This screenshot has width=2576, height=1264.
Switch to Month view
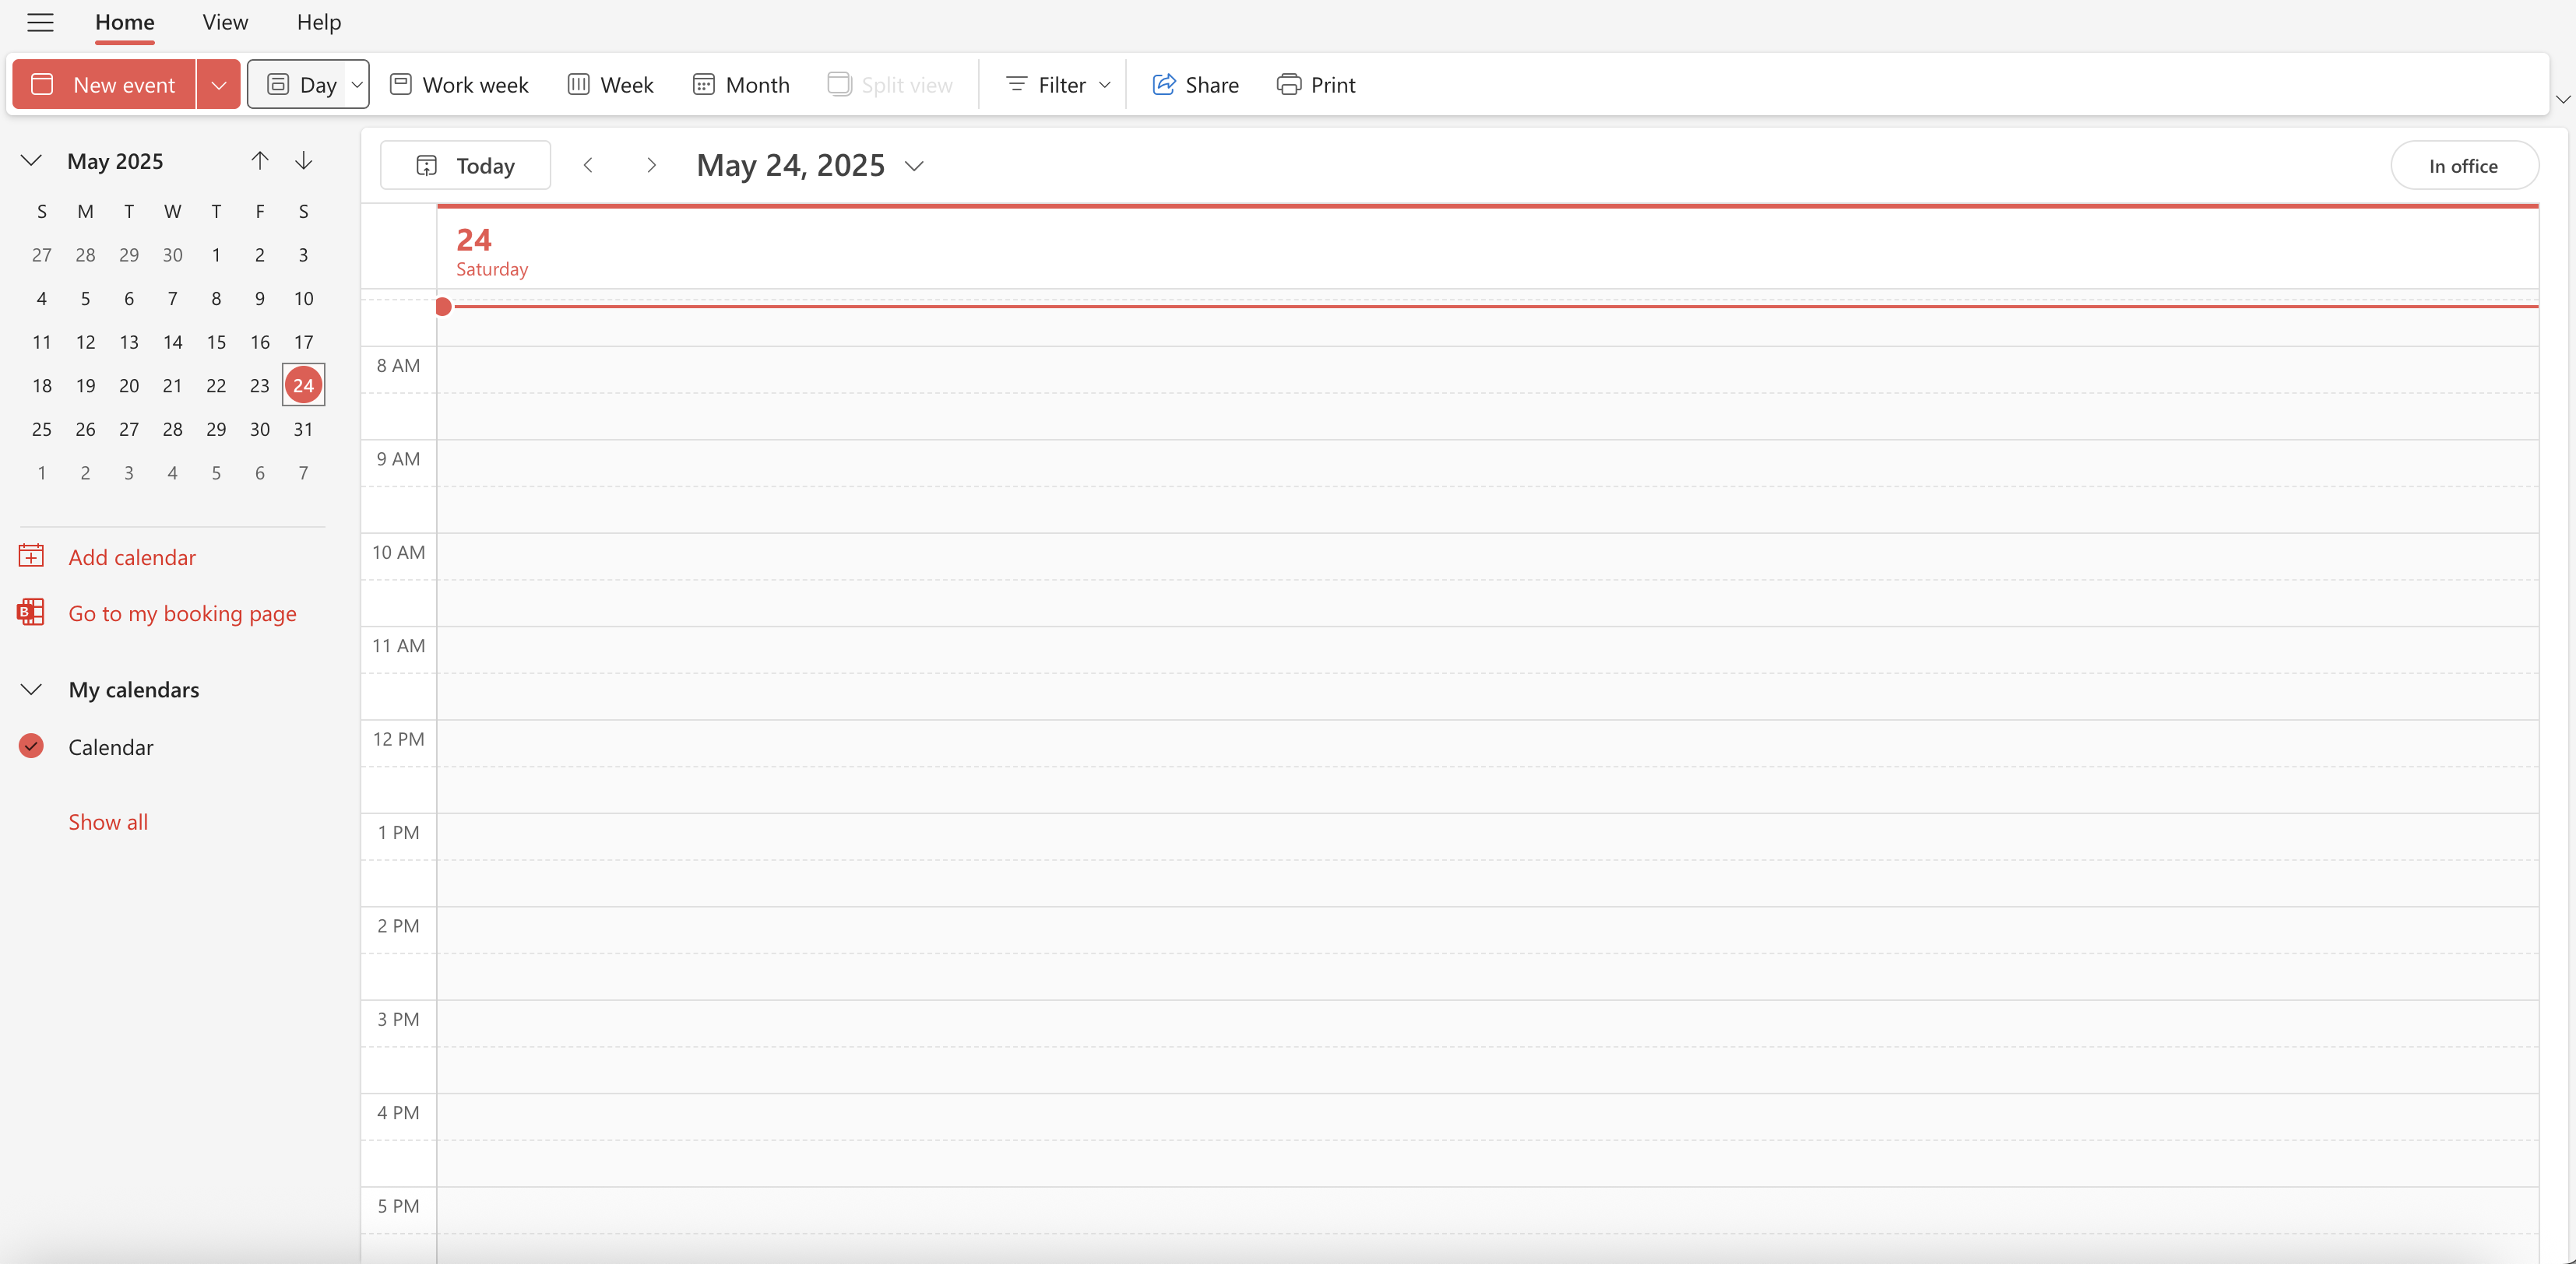point(741,84)
